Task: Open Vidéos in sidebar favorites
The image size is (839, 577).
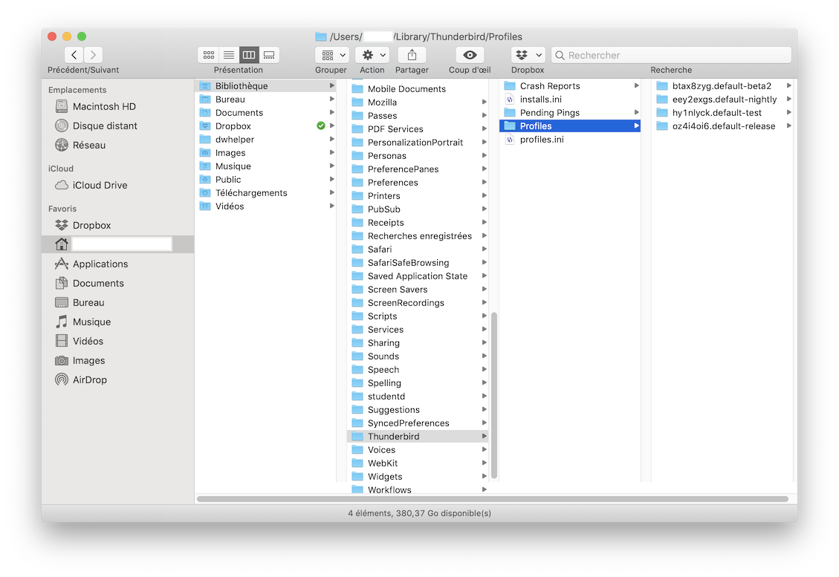Action: coord(117,341)
